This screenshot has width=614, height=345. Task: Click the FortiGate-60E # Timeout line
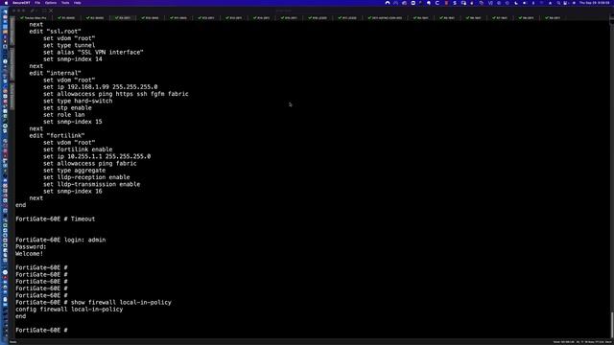click(56, 219)
